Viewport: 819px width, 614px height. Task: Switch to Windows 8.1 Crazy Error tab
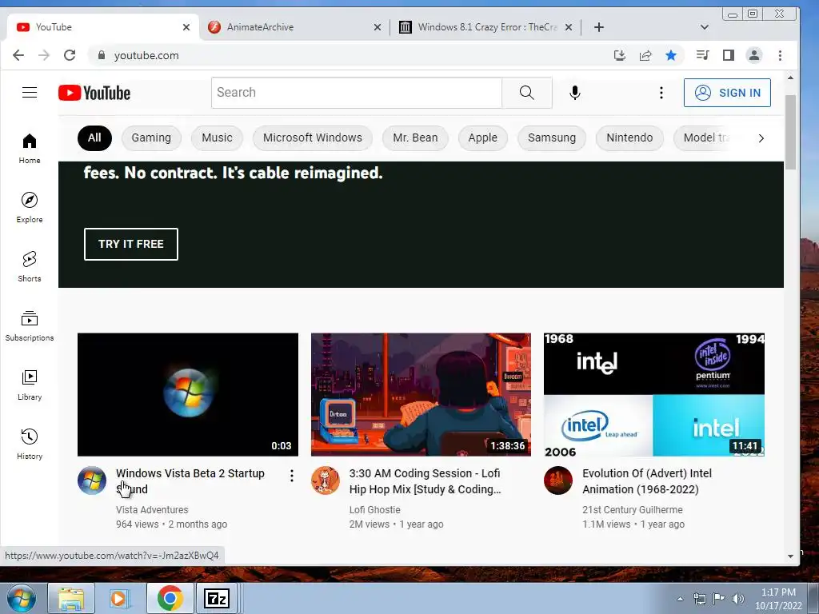click(487, 27)
